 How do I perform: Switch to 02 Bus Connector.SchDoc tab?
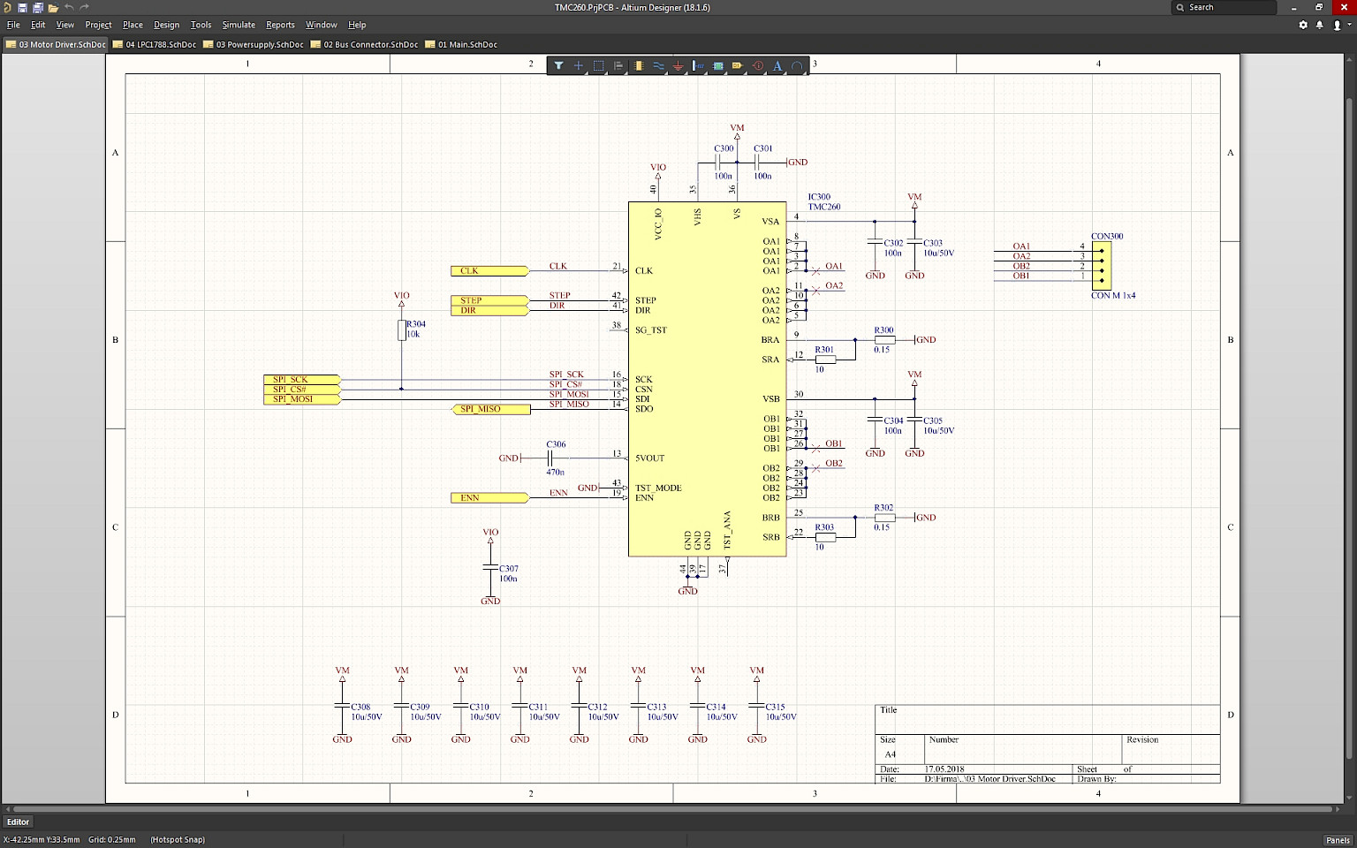(x=364, y=44)
